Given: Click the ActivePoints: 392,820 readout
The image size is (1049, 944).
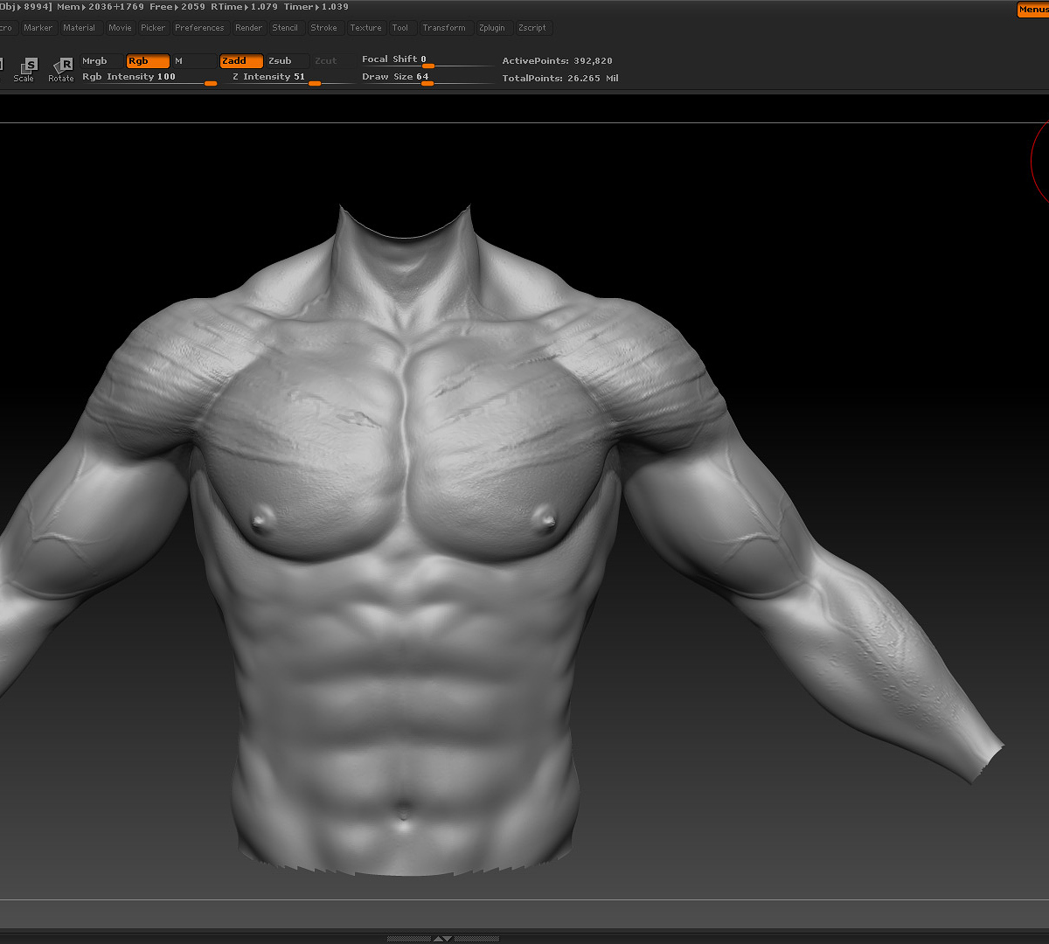Looking at the screenshot, I should [558, 61].
